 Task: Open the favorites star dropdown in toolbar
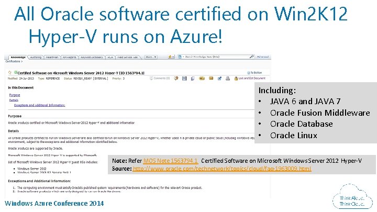171,57
